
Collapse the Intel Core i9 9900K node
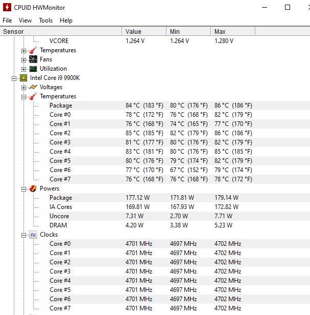coord(14,78)
